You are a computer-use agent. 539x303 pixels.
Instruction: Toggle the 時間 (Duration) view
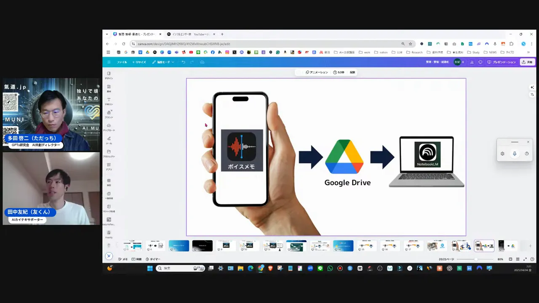click(x=138, y=259)
